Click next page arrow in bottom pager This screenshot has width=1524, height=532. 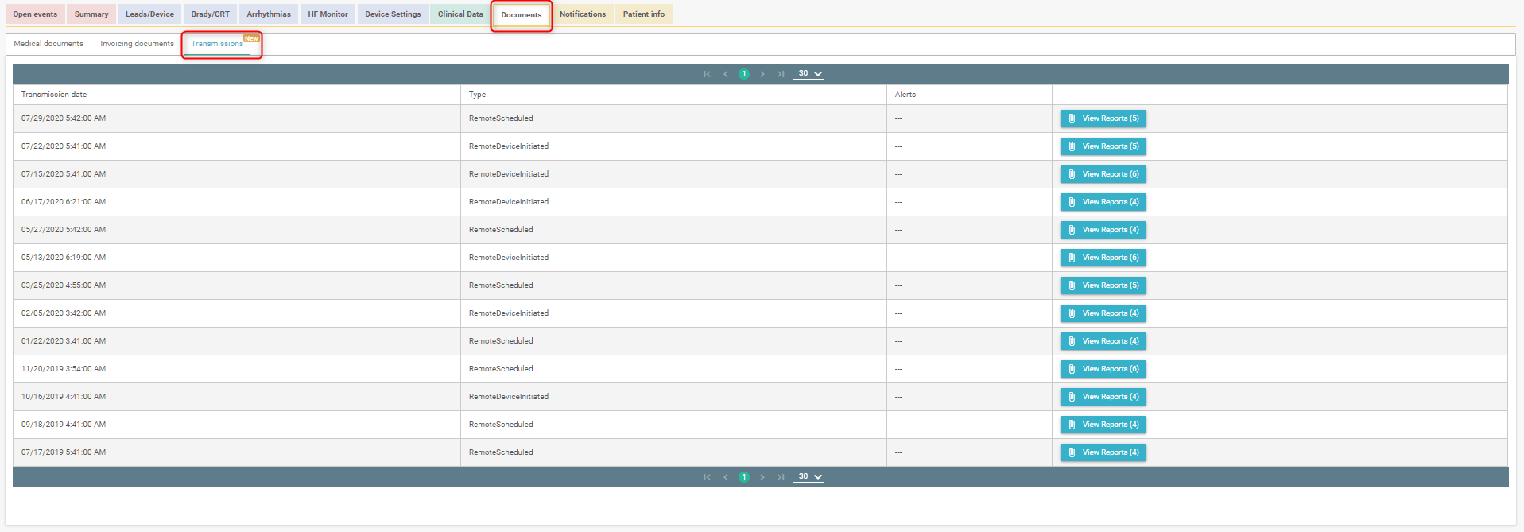point(762,477)
